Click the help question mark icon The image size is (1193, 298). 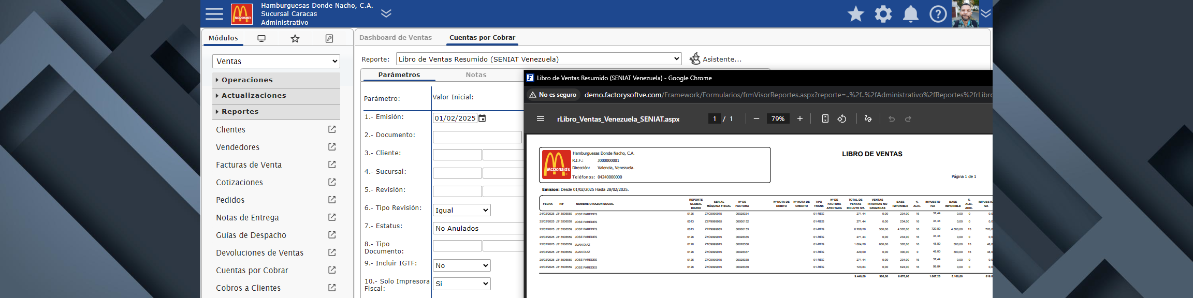click(938, 14)
